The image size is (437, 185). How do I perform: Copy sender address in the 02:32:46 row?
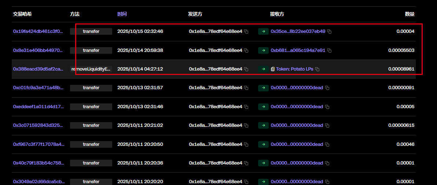[x=246, y=32]
